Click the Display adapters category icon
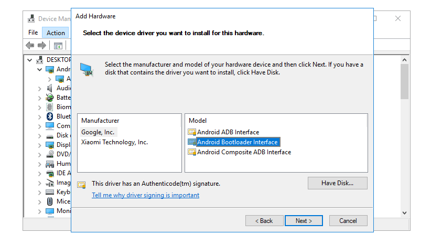Image resolution: width=431 pixels, height=245 pixels. tap(50, 145)
